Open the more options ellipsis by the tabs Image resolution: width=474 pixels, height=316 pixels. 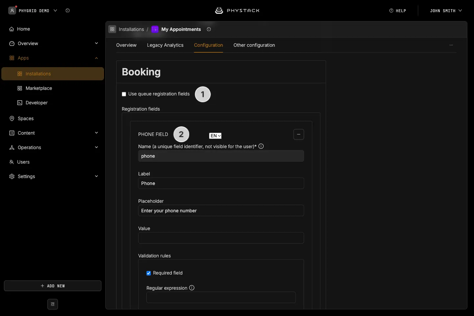[451, 45]
